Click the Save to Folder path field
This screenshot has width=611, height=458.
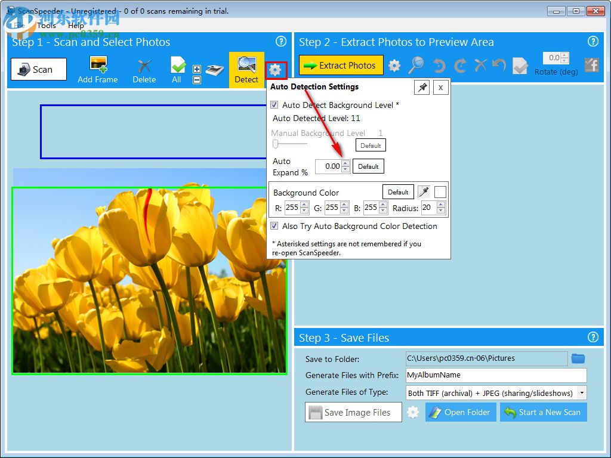click(486, 358)
